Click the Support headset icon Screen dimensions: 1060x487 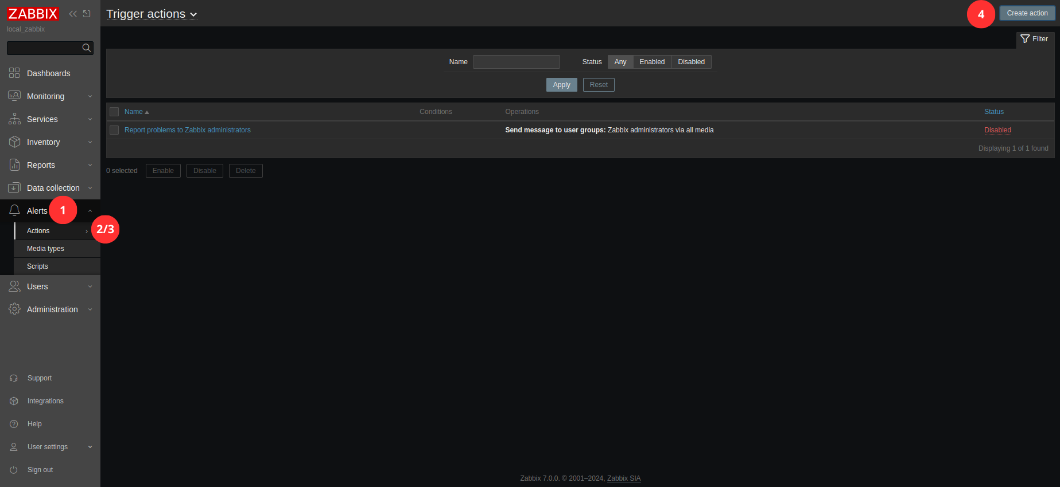(x=14, y=378)
